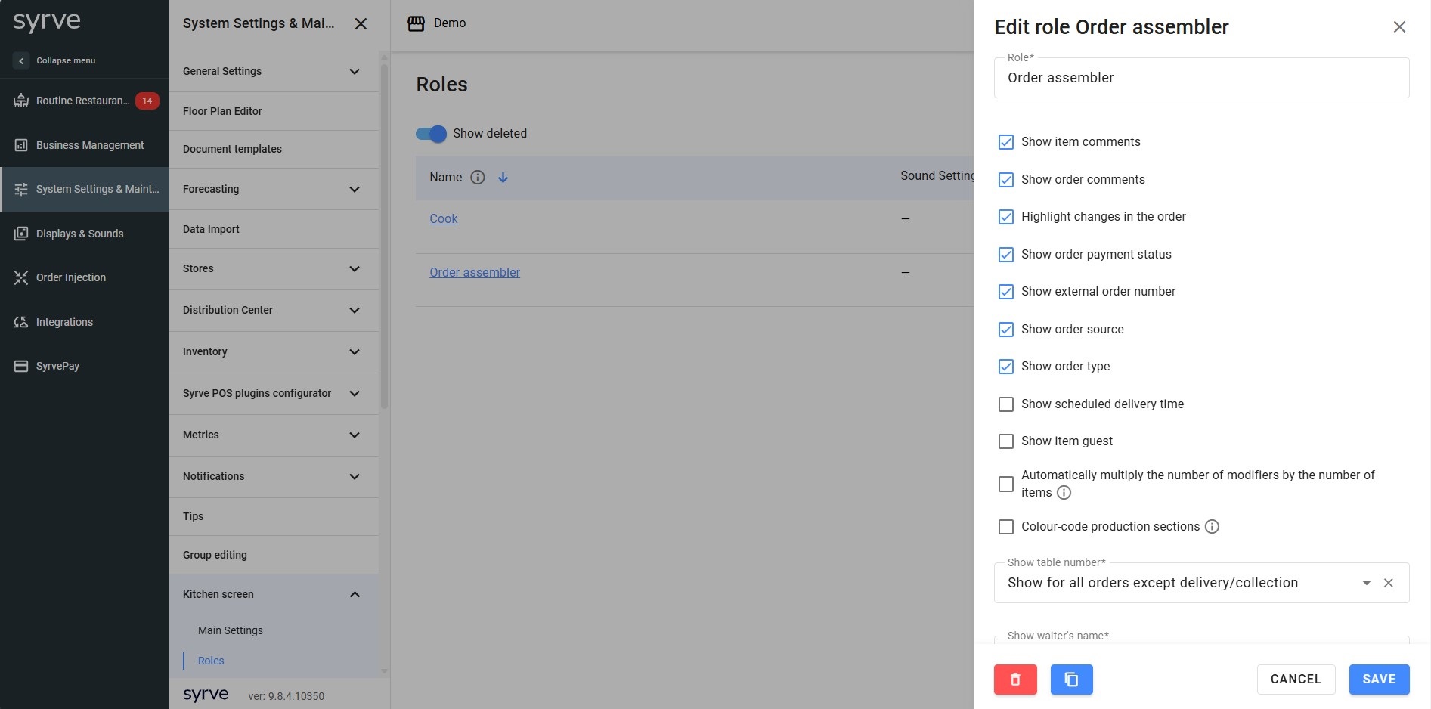Click the Routine Restaurant sidebar icon

(21, 101)
